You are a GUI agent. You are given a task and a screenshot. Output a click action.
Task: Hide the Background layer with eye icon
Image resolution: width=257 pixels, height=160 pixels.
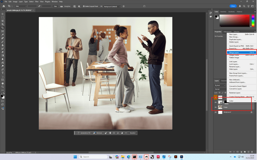[x=216, y=112]
